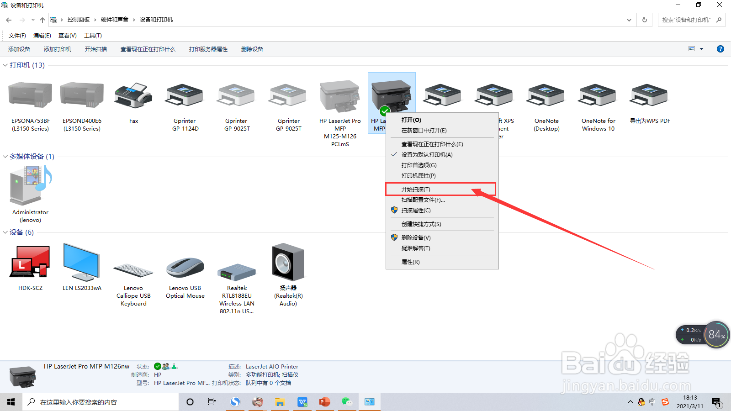This screenshot has width=731, height=411.
Task: Select the OneNote for Windows 10 printer
Action: 597,95
